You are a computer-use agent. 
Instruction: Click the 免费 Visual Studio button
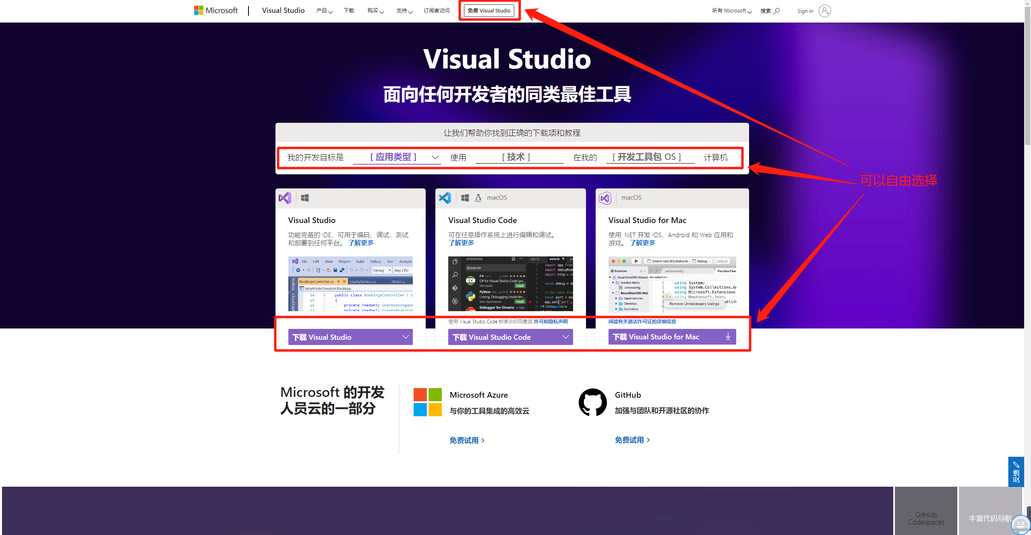click(489, 11)
